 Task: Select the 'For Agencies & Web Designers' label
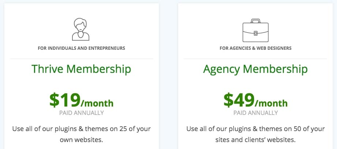[x=255, y=48]
